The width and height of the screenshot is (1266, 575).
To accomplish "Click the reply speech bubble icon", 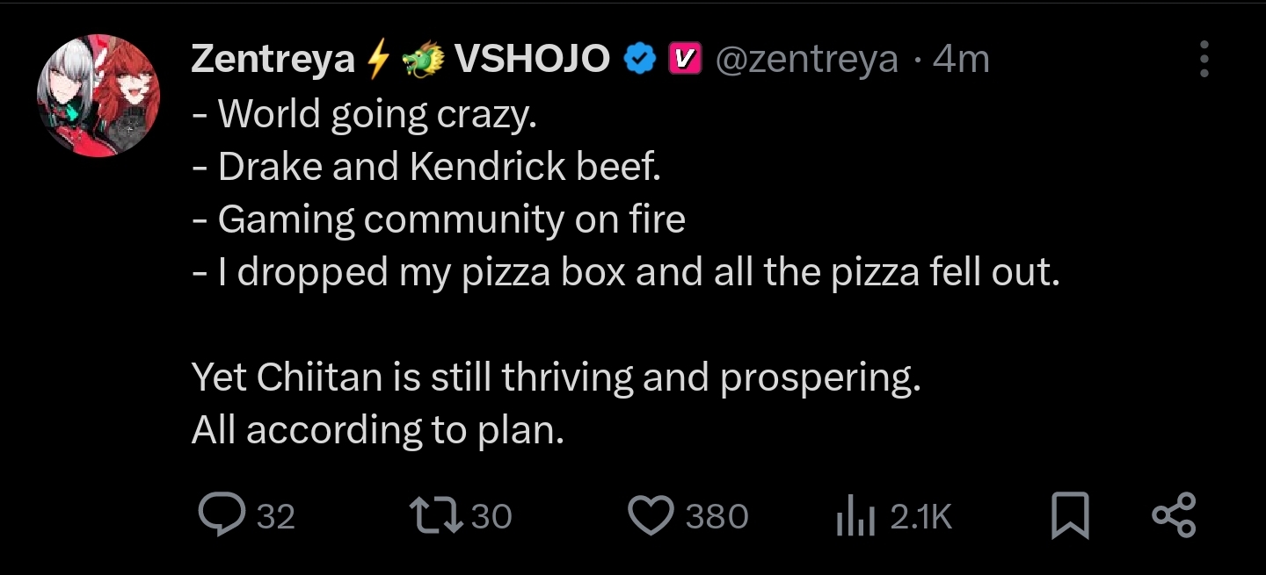I will pos(220,515).
